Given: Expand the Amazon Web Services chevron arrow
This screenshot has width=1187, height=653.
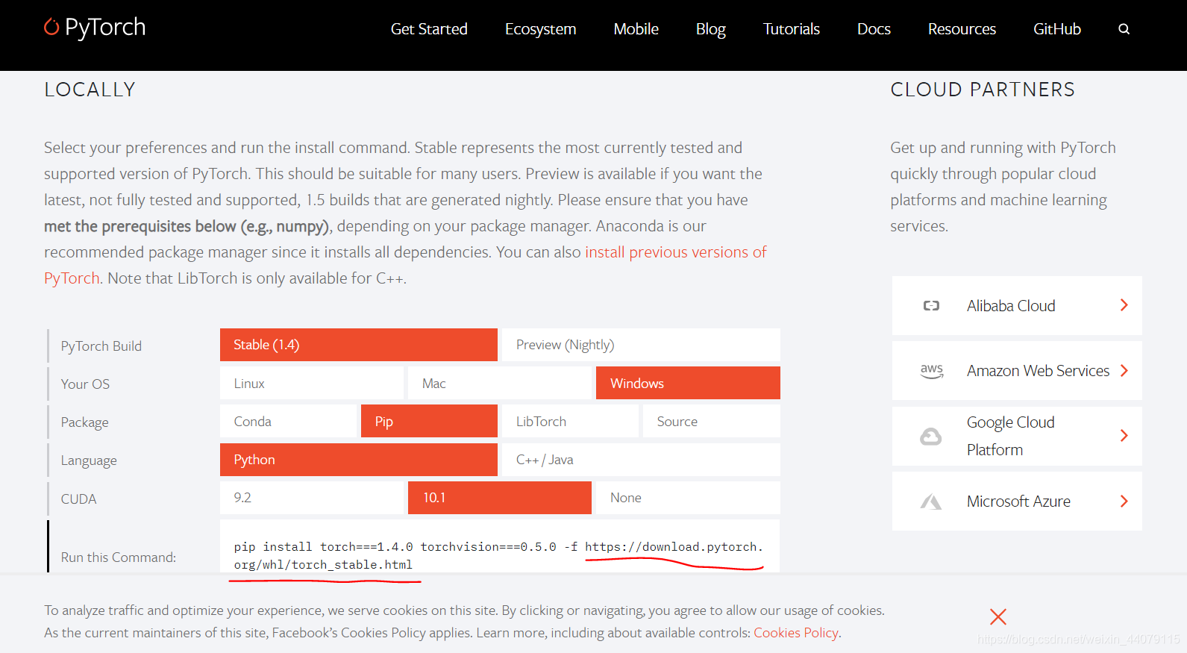Looking at the screenshot, I should (x=1124, y=371).
